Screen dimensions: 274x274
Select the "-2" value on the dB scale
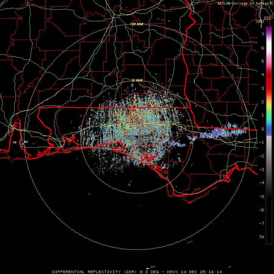[262, 156]
